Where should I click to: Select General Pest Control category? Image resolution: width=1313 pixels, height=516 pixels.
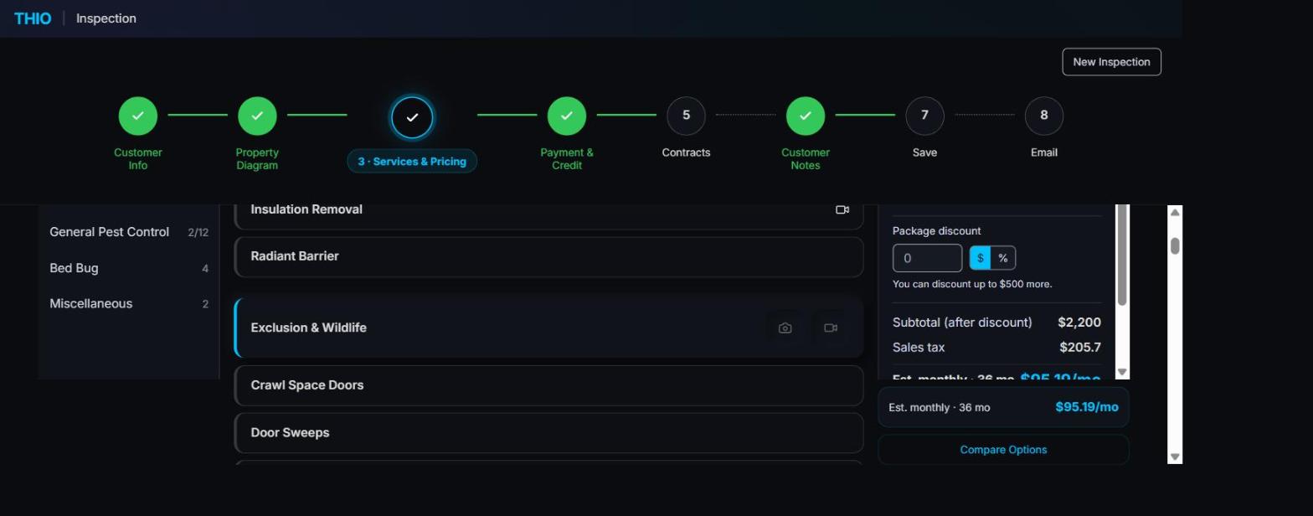tap(129, 232)
